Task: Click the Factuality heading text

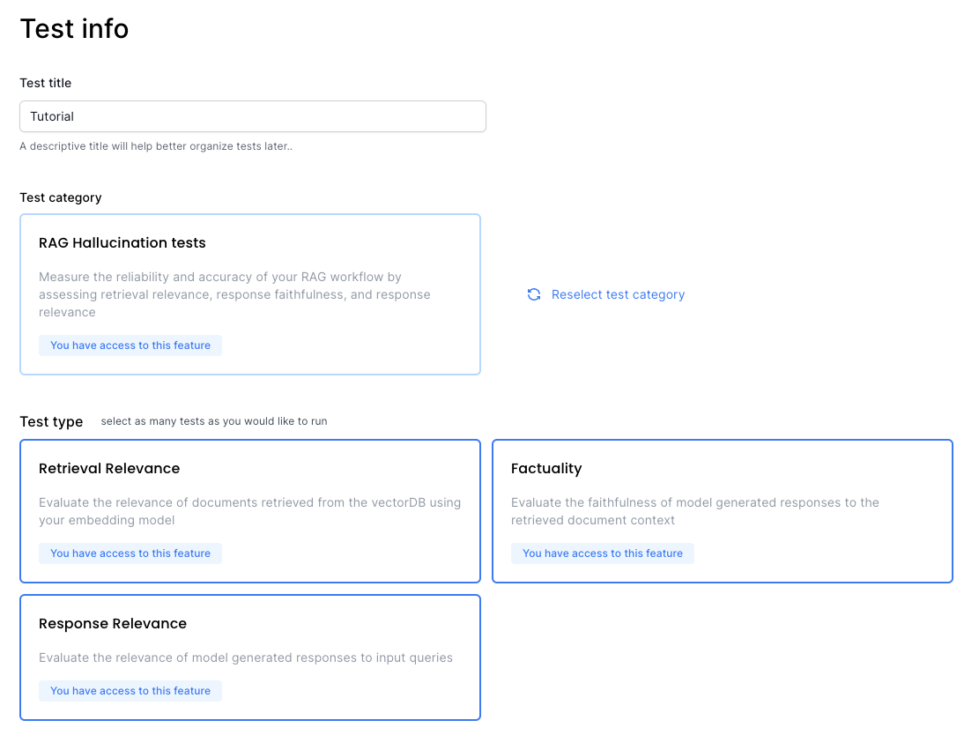Action: point(546,468)
